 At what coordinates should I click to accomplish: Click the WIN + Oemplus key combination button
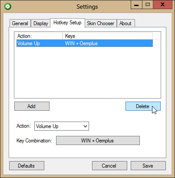point(98,140)
